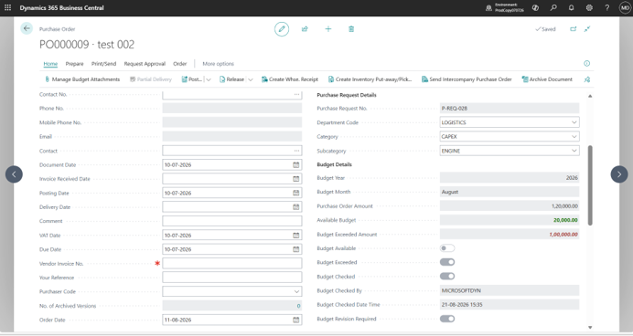The image size is (633, 336).
Task: Click the back arrow button
Action: click(27, 28)
